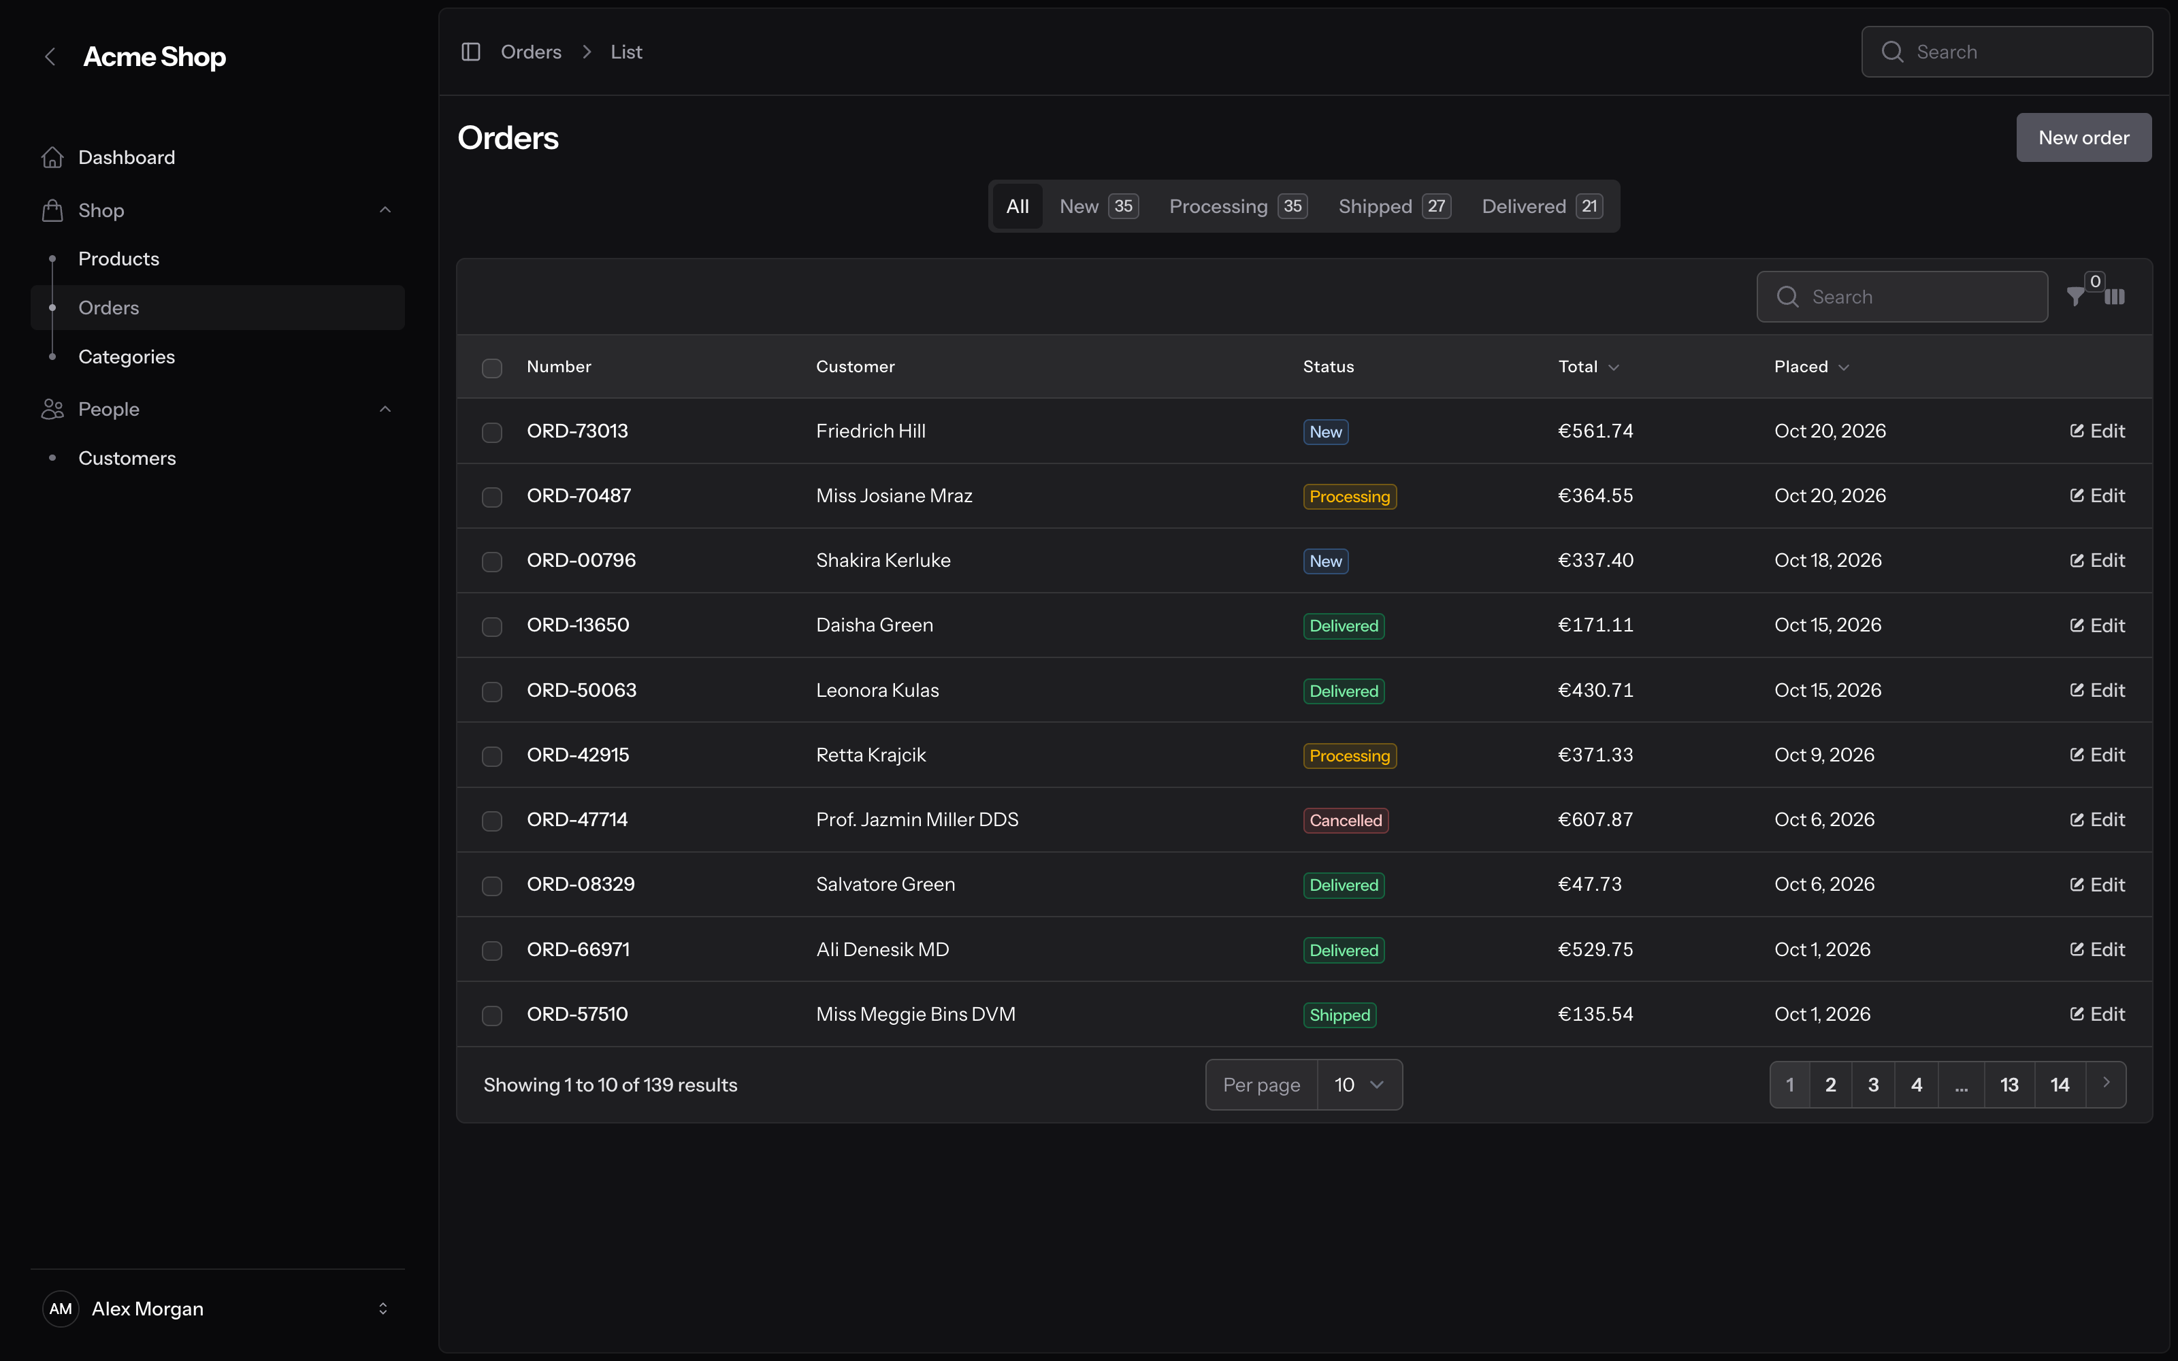
Task: Click the magnifier icon in the table search
Action: (x=1788, y=297)
